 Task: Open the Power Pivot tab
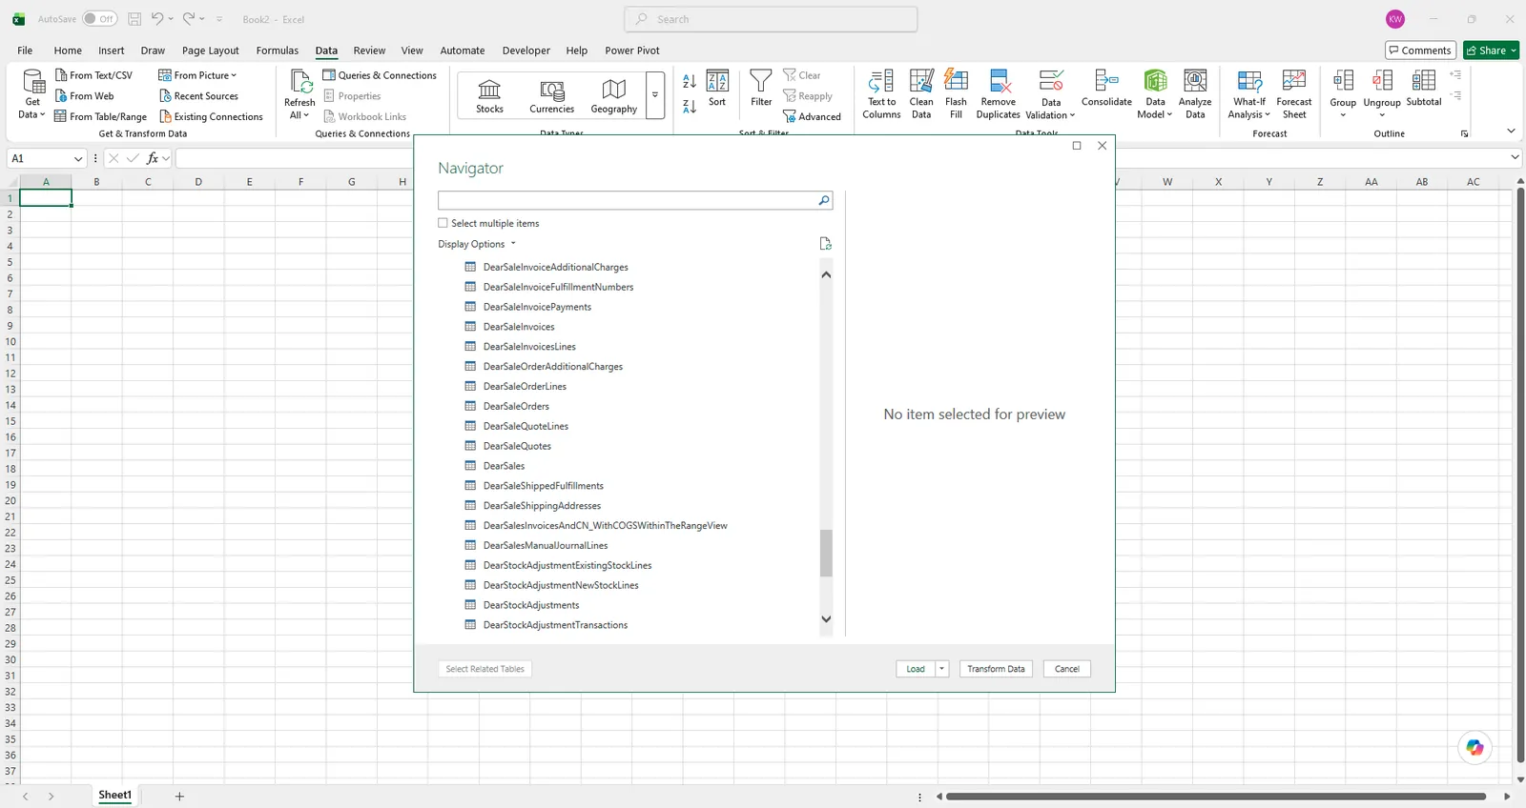631,50
